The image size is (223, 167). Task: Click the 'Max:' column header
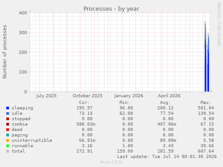tap(206, 103)
